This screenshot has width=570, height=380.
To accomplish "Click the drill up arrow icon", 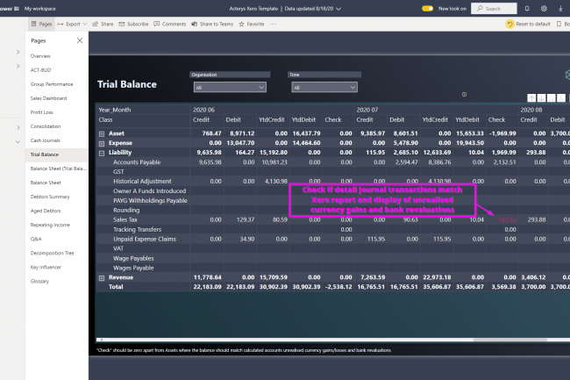I will coord(531,98).
